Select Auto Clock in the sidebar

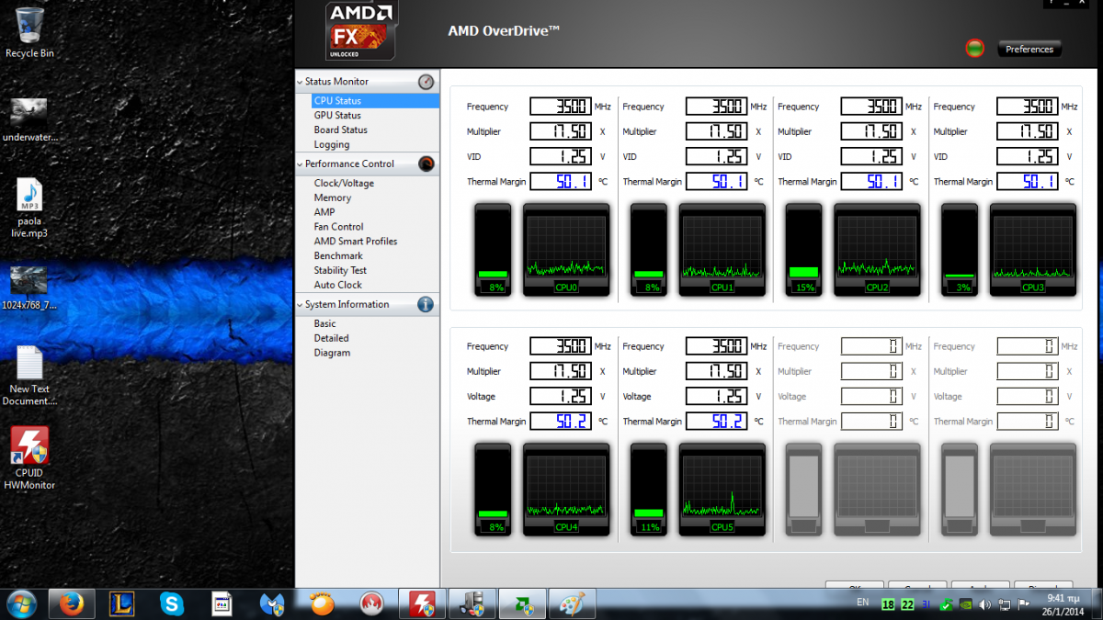338,286
